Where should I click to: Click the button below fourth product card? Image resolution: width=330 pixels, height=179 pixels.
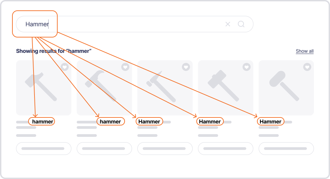[225, 149]
